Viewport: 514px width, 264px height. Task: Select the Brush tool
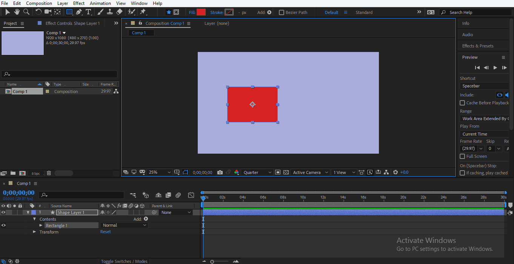[100, 12]
